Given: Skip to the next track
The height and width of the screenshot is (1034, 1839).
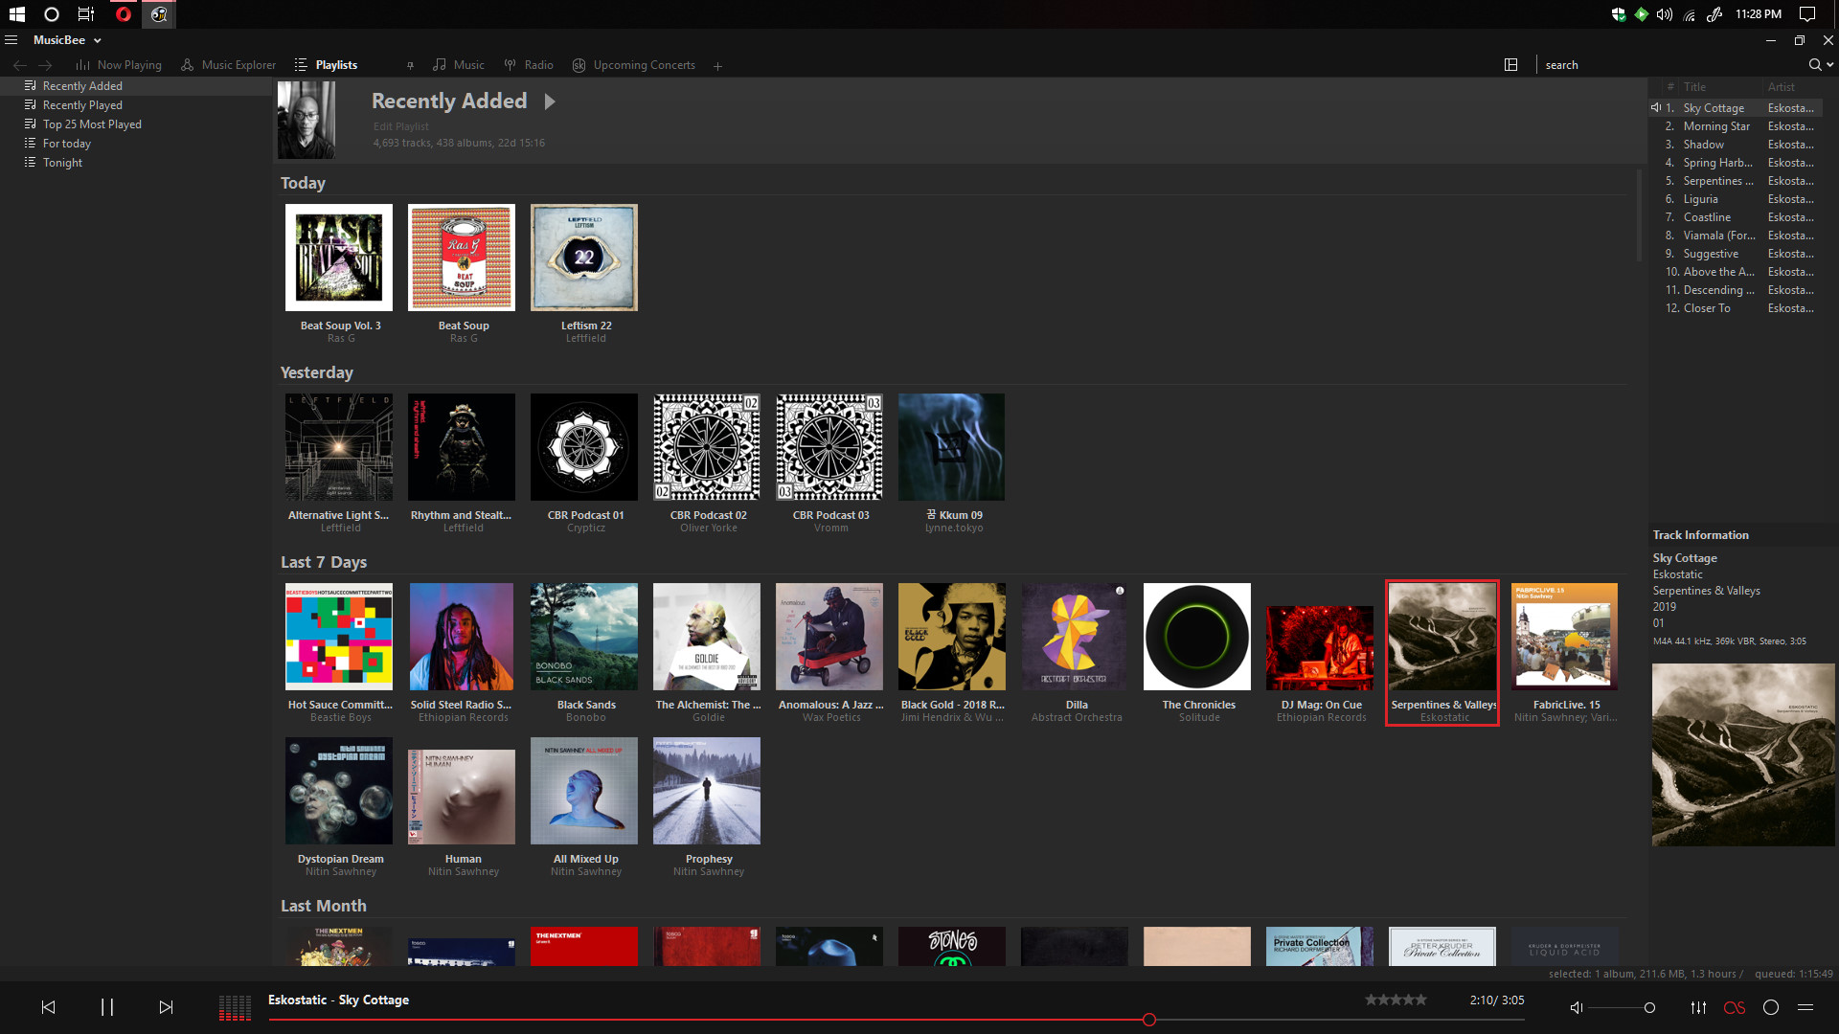Looking at the screenshot, I should tap(166, 1007).
